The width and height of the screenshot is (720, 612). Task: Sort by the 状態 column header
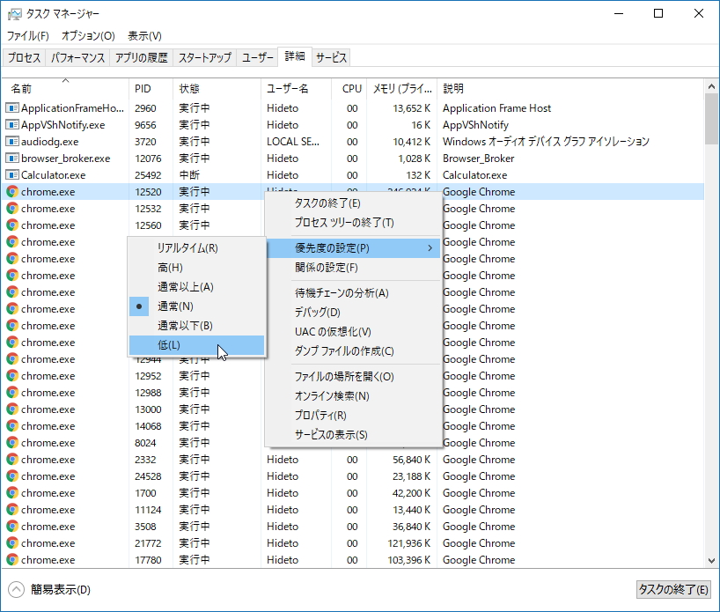coord(217,89)
